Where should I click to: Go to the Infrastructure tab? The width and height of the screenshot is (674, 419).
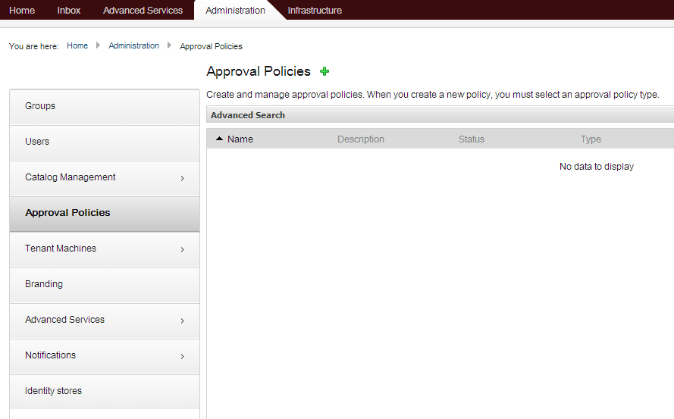pyautogui.click(x=315, y=11)
